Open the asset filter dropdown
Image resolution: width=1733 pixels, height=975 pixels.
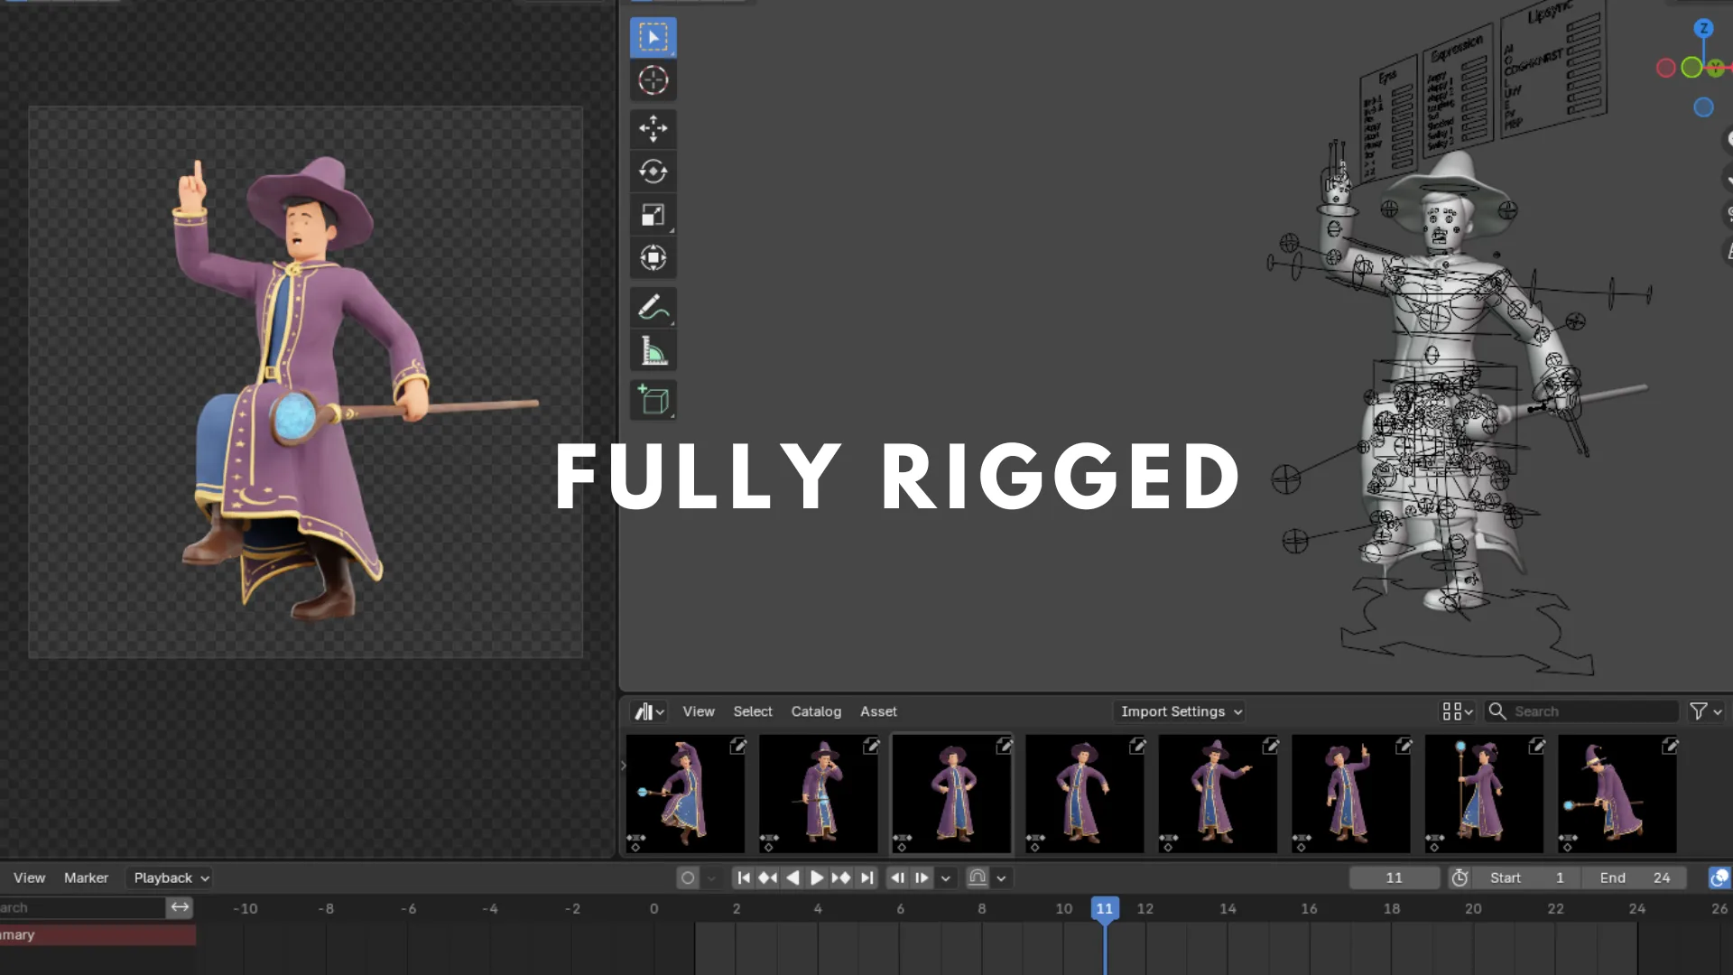pos(1706,711)
